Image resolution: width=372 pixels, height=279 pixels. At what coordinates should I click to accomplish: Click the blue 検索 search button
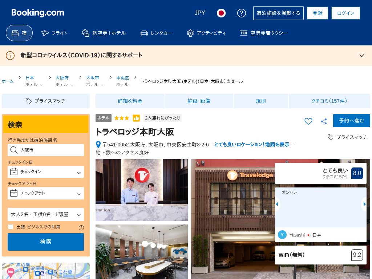pos(46,242)
